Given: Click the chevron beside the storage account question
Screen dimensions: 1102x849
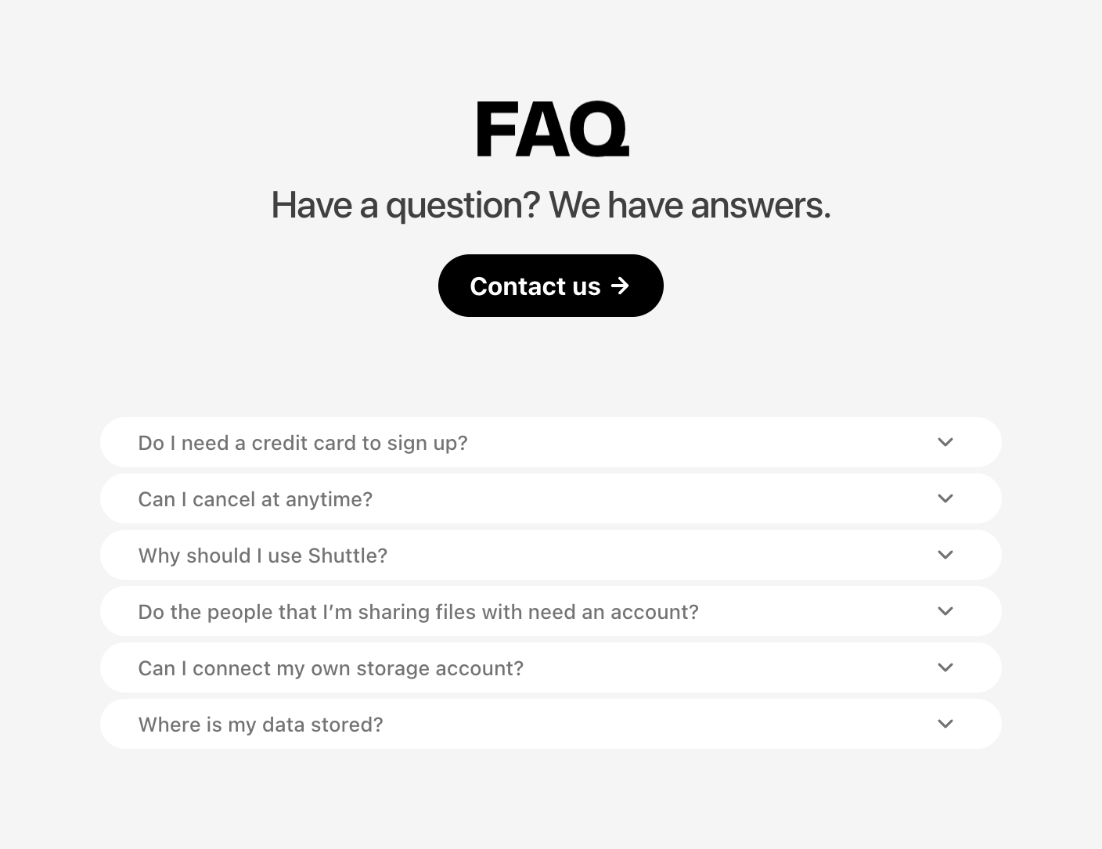Looking at the screenshot, I should point(945,667).
